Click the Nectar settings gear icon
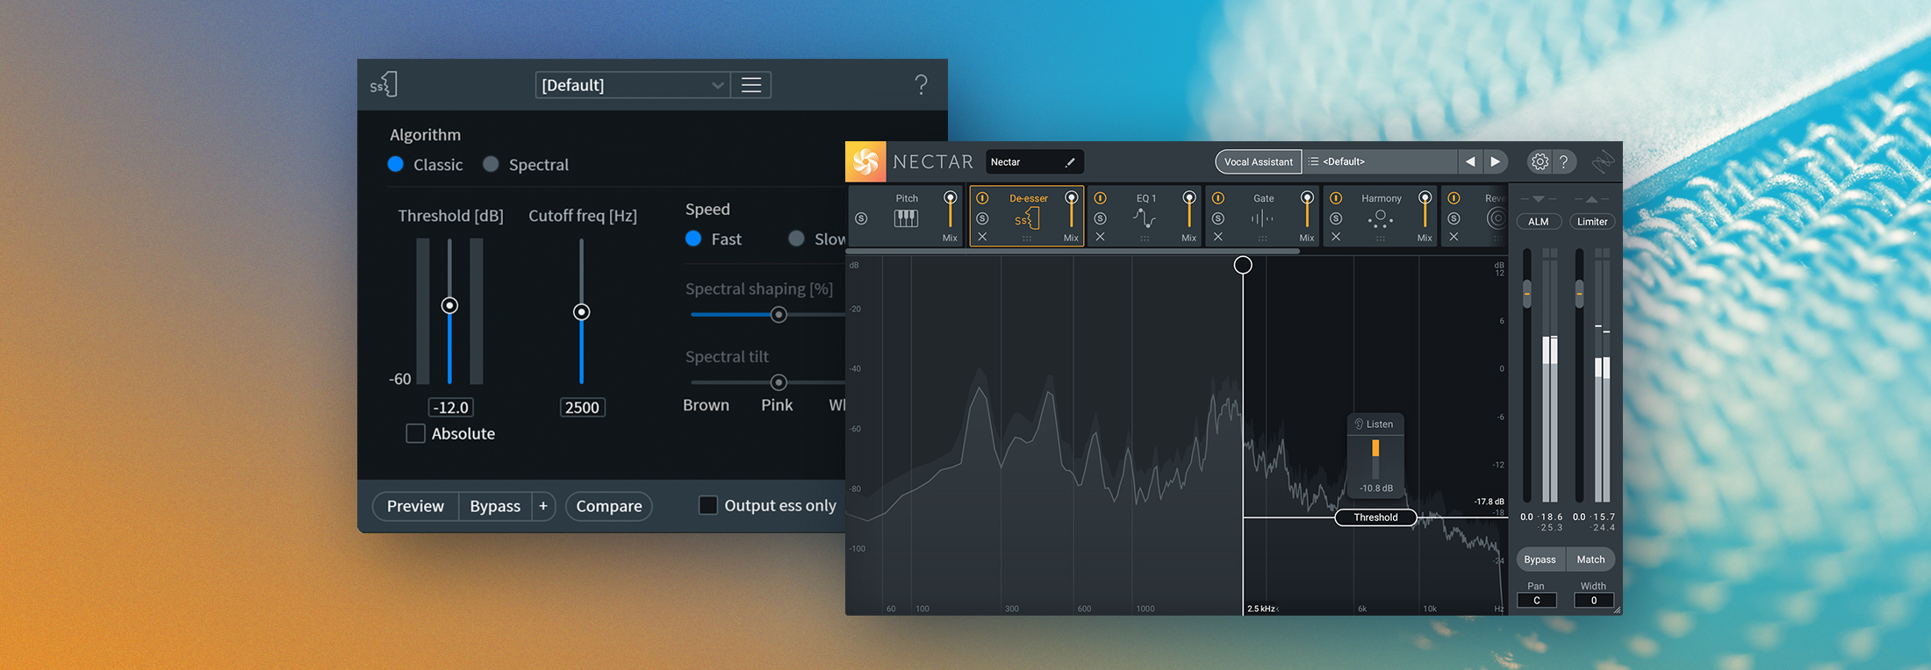Image resolution: width=1931 pixels, height=670 pixels. click(1540, 161)
